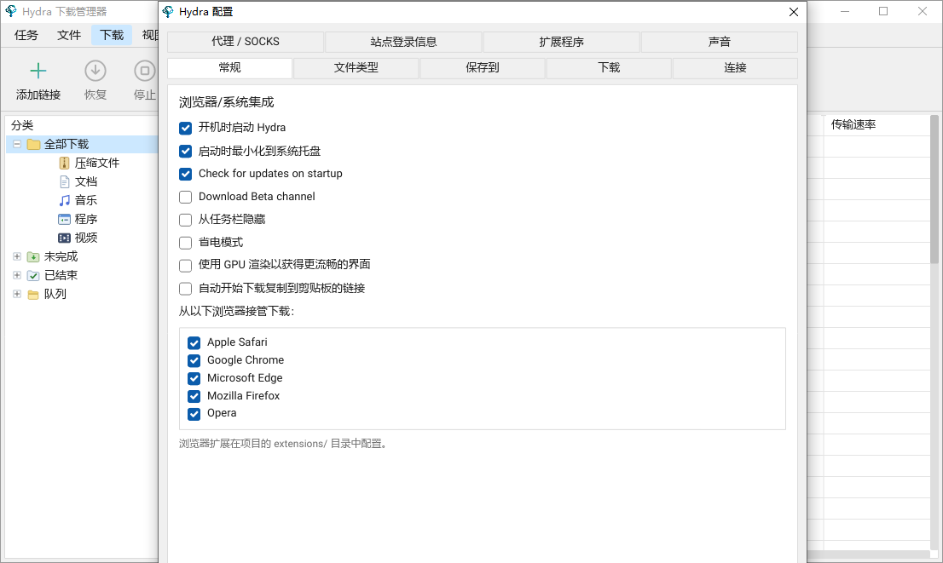Viewport: 943px width, 563px height.
Task: Click the Resume download arrow icon
Action: (95, 71)
